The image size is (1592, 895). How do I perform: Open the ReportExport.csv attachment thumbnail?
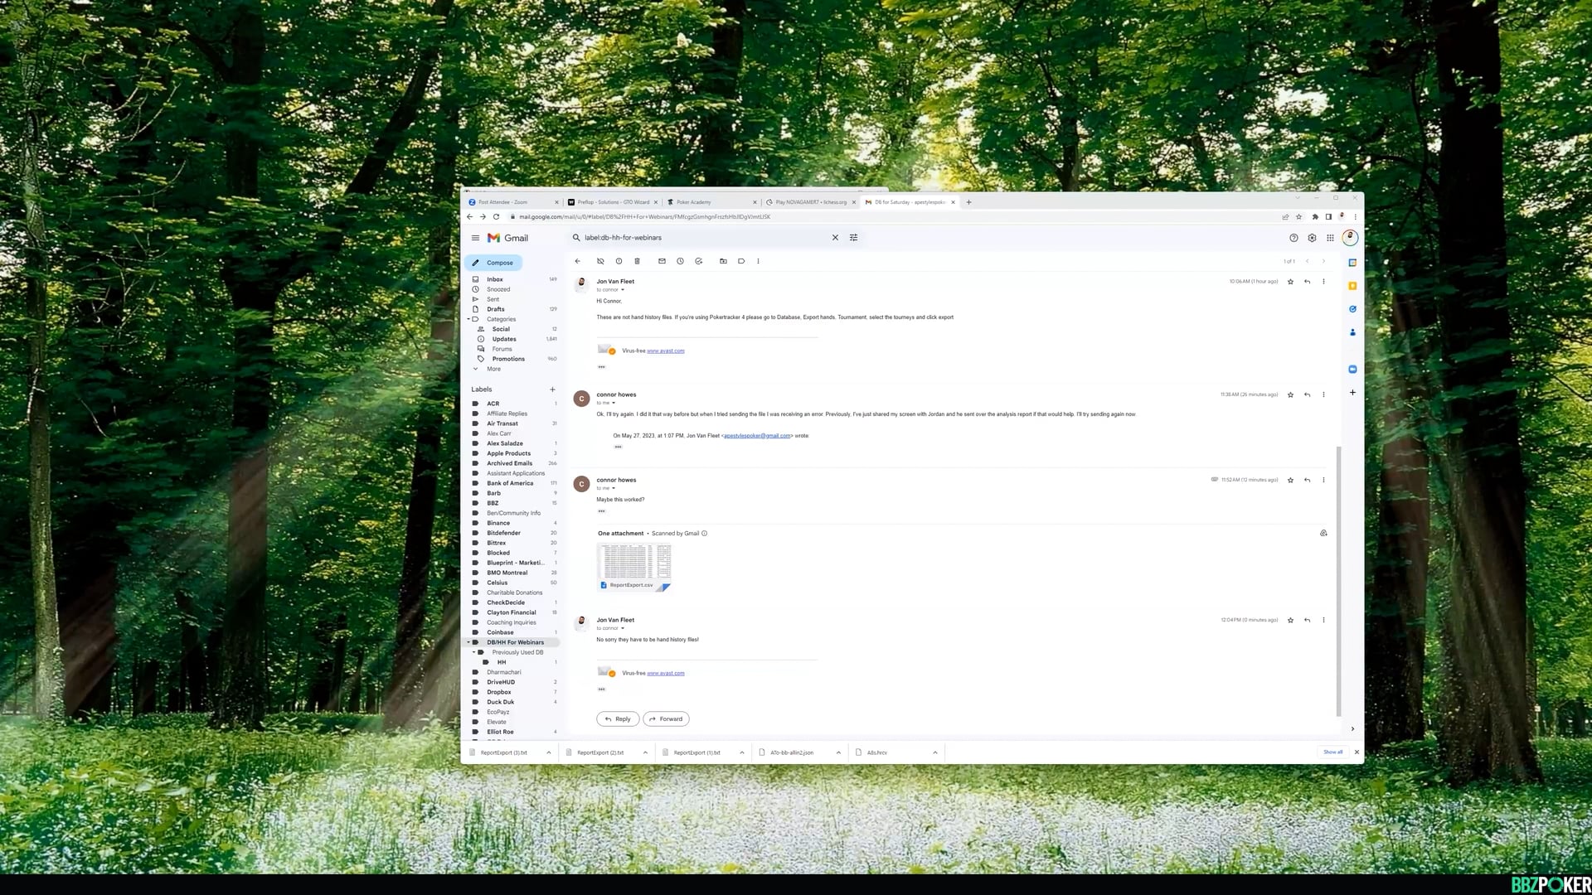[x=634, y=564]
